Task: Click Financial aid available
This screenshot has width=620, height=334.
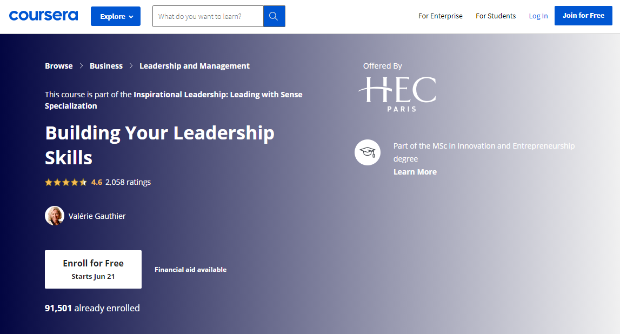Action: click(x=190, y=269)
